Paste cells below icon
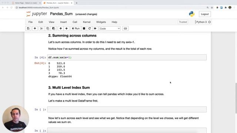 pyautogui.click(x=54, y=28)
